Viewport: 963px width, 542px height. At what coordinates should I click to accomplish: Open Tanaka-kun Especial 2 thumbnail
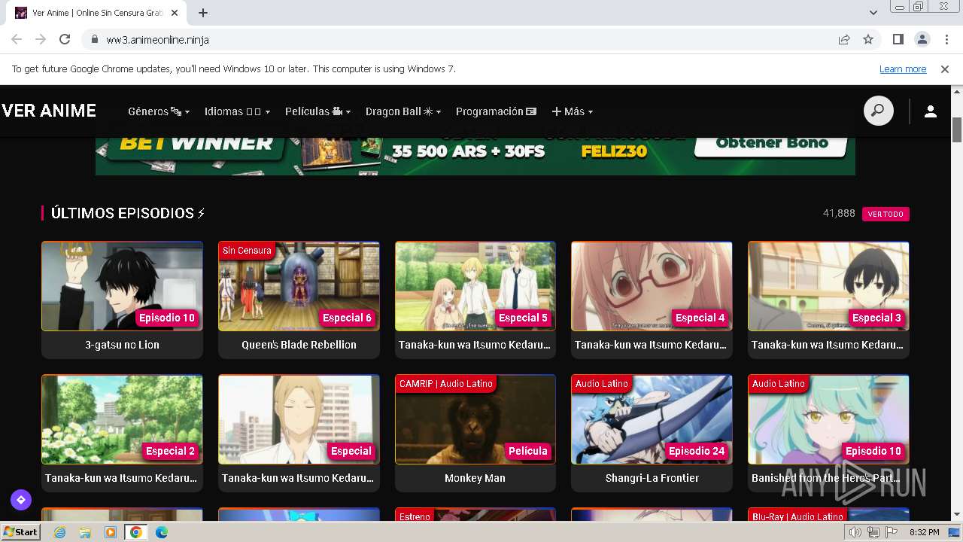click(122, 419)
